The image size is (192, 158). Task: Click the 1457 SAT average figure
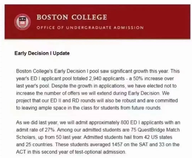click(117, 145)
